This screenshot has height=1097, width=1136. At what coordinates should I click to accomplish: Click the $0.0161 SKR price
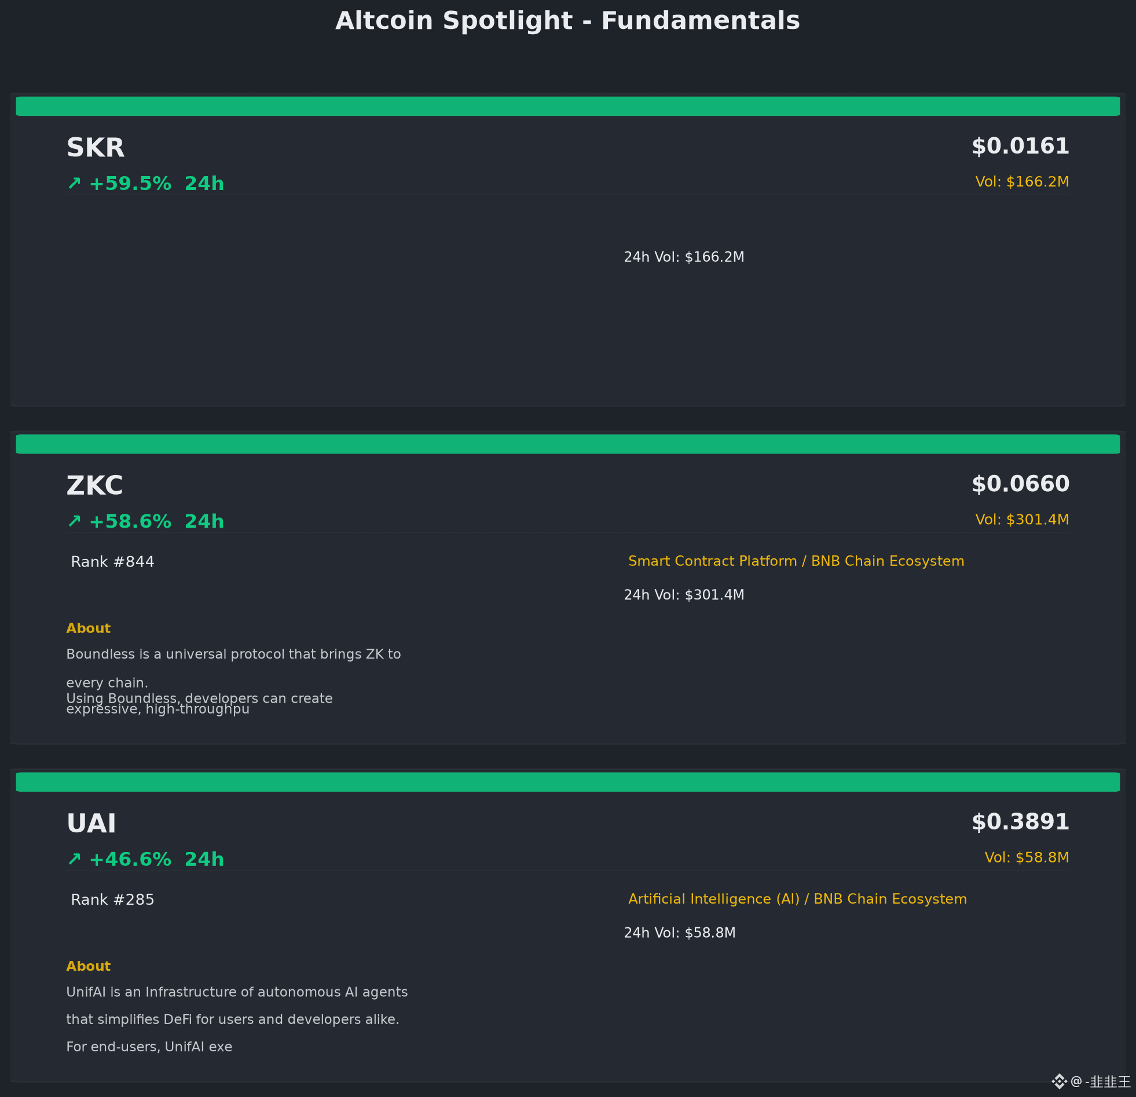click(1020, 146)
